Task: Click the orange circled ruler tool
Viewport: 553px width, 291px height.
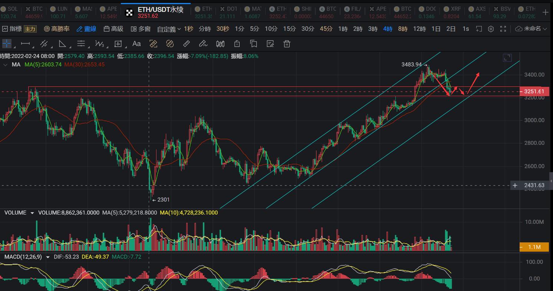Action: (170, 44)
